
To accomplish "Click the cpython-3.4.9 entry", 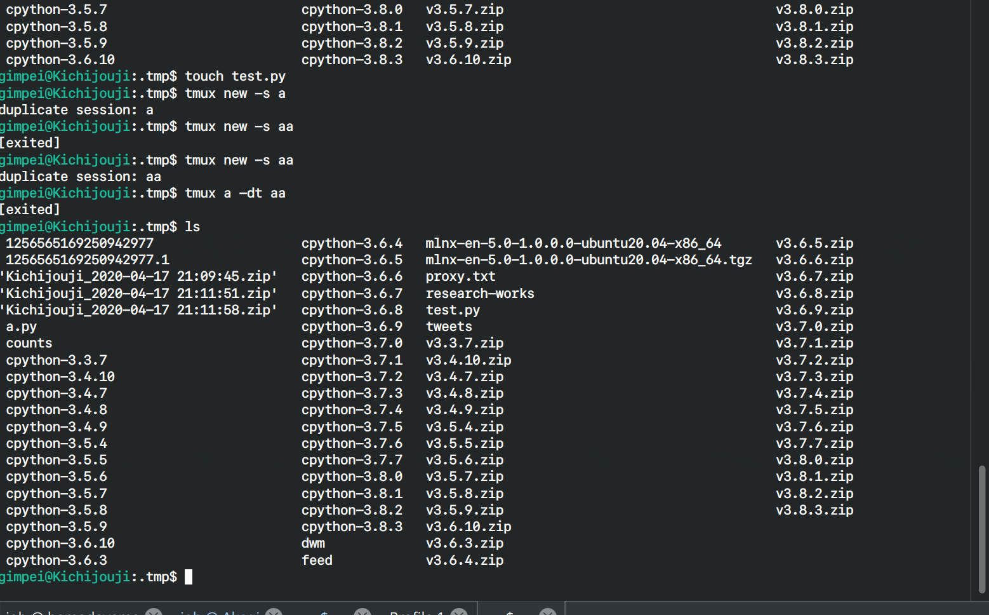I will pyautogui.click(x=56, y=427).
